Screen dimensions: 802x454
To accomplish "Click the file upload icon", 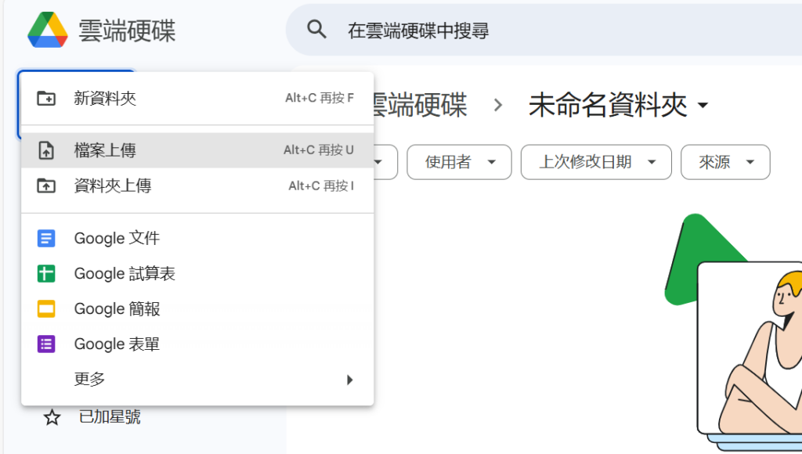I will pyautogui.click(x=46, y=150).
